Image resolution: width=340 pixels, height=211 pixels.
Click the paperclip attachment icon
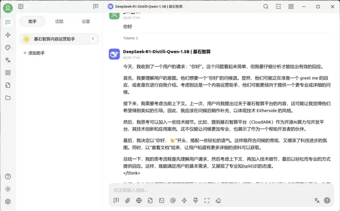[127, 201]
